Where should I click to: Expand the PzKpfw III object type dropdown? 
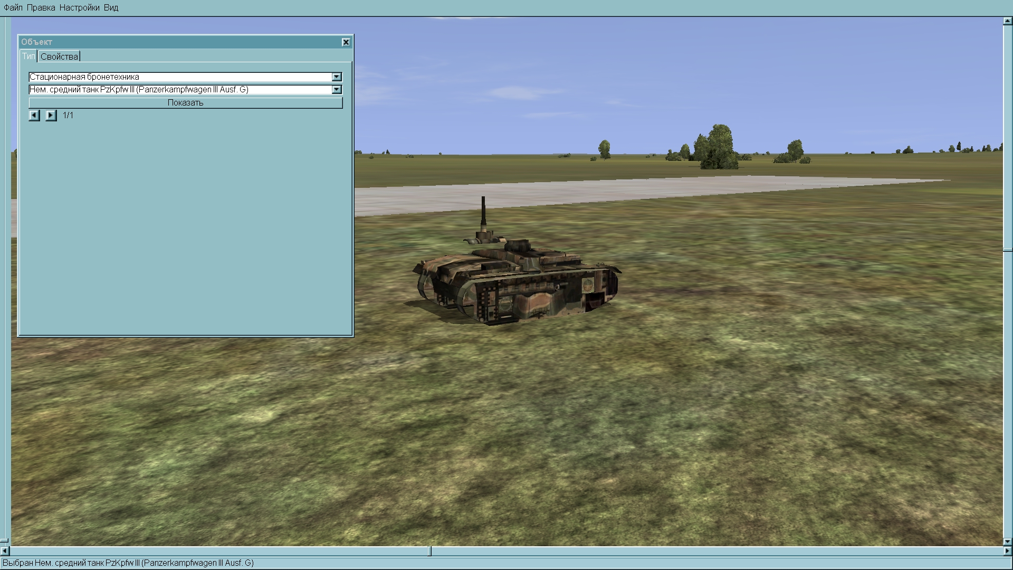337,90
